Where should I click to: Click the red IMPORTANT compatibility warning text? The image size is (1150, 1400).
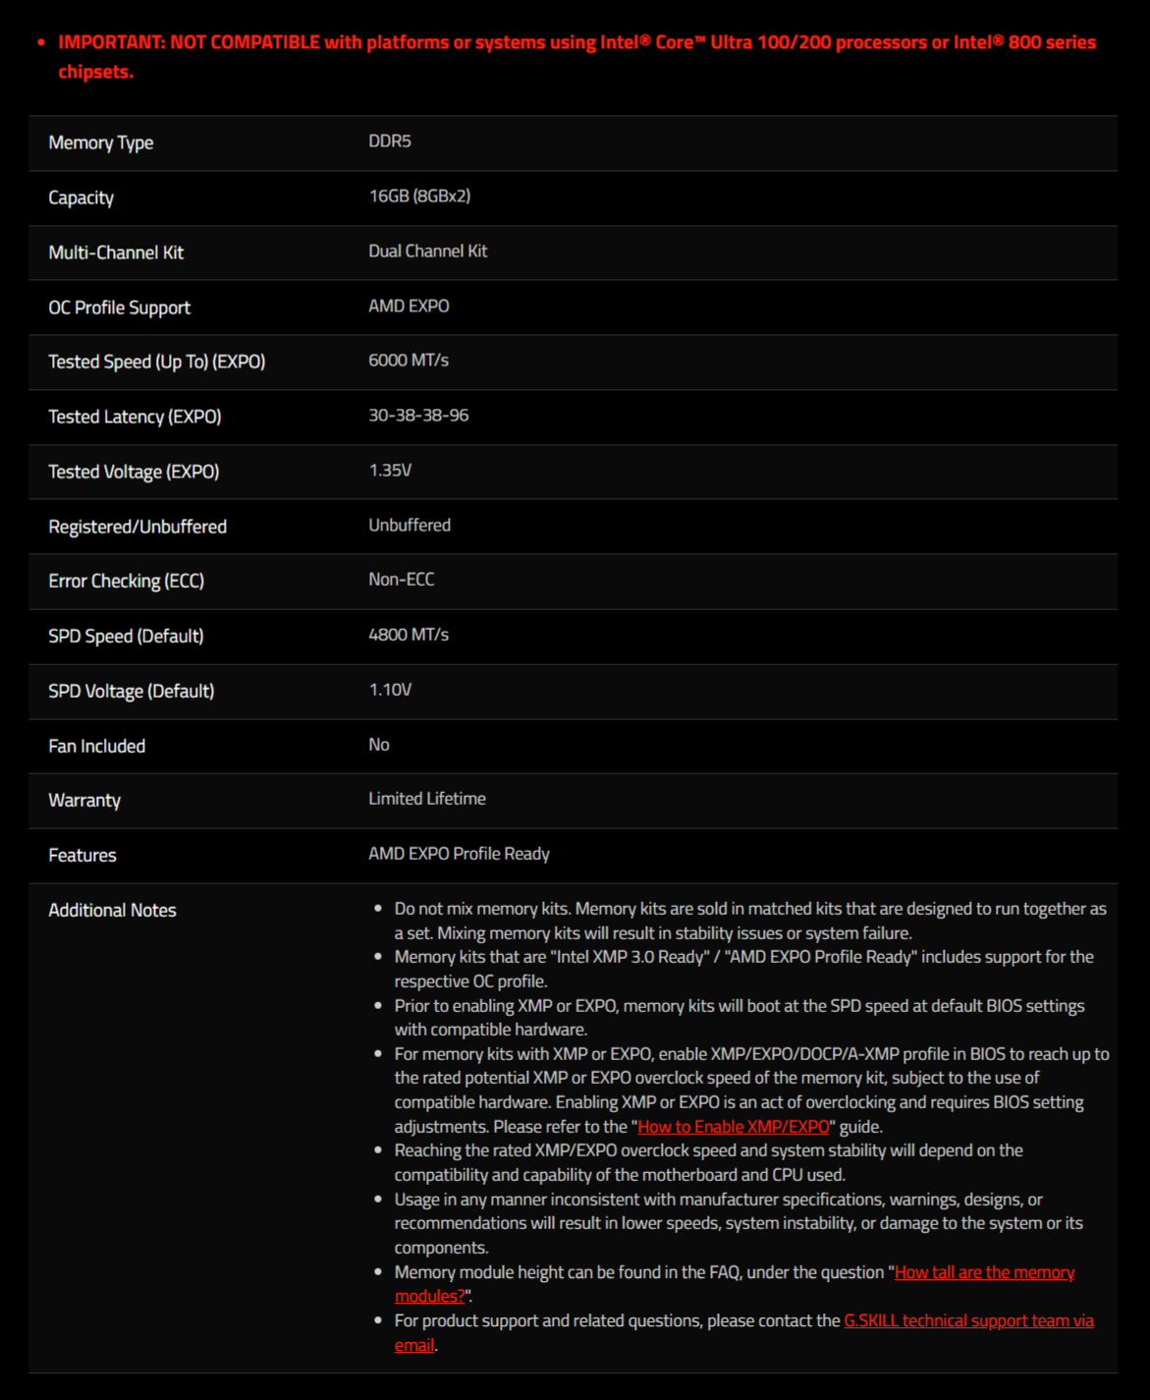pos(576,57)
